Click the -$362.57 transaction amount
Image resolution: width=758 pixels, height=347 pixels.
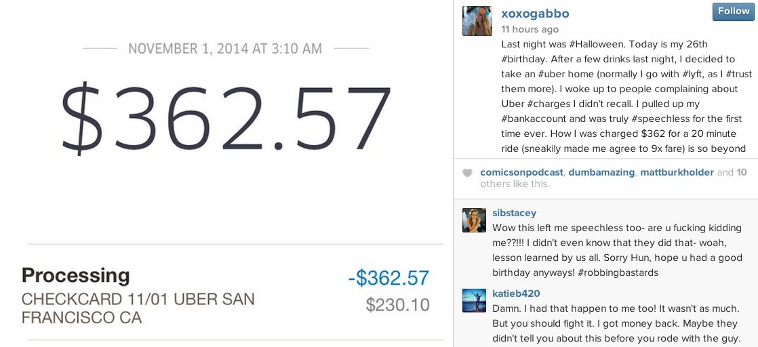(x=388, y=279)
